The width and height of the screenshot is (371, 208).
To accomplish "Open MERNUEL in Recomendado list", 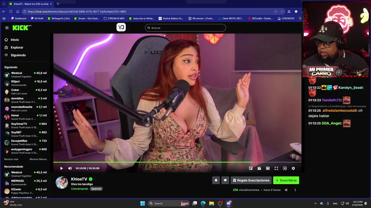I will (x=26, y=183).
